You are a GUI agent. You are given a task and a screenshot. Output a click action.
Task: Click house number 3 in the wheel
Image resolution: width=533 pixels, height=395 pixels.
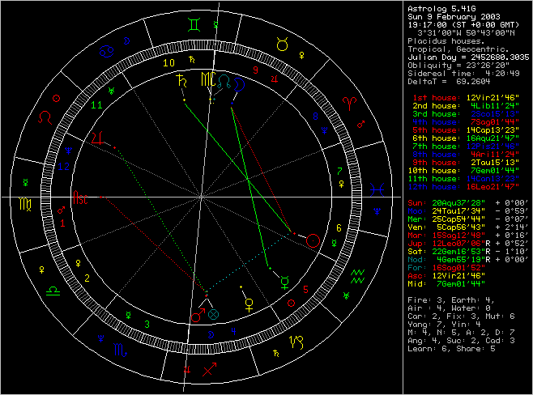point(147,325)
